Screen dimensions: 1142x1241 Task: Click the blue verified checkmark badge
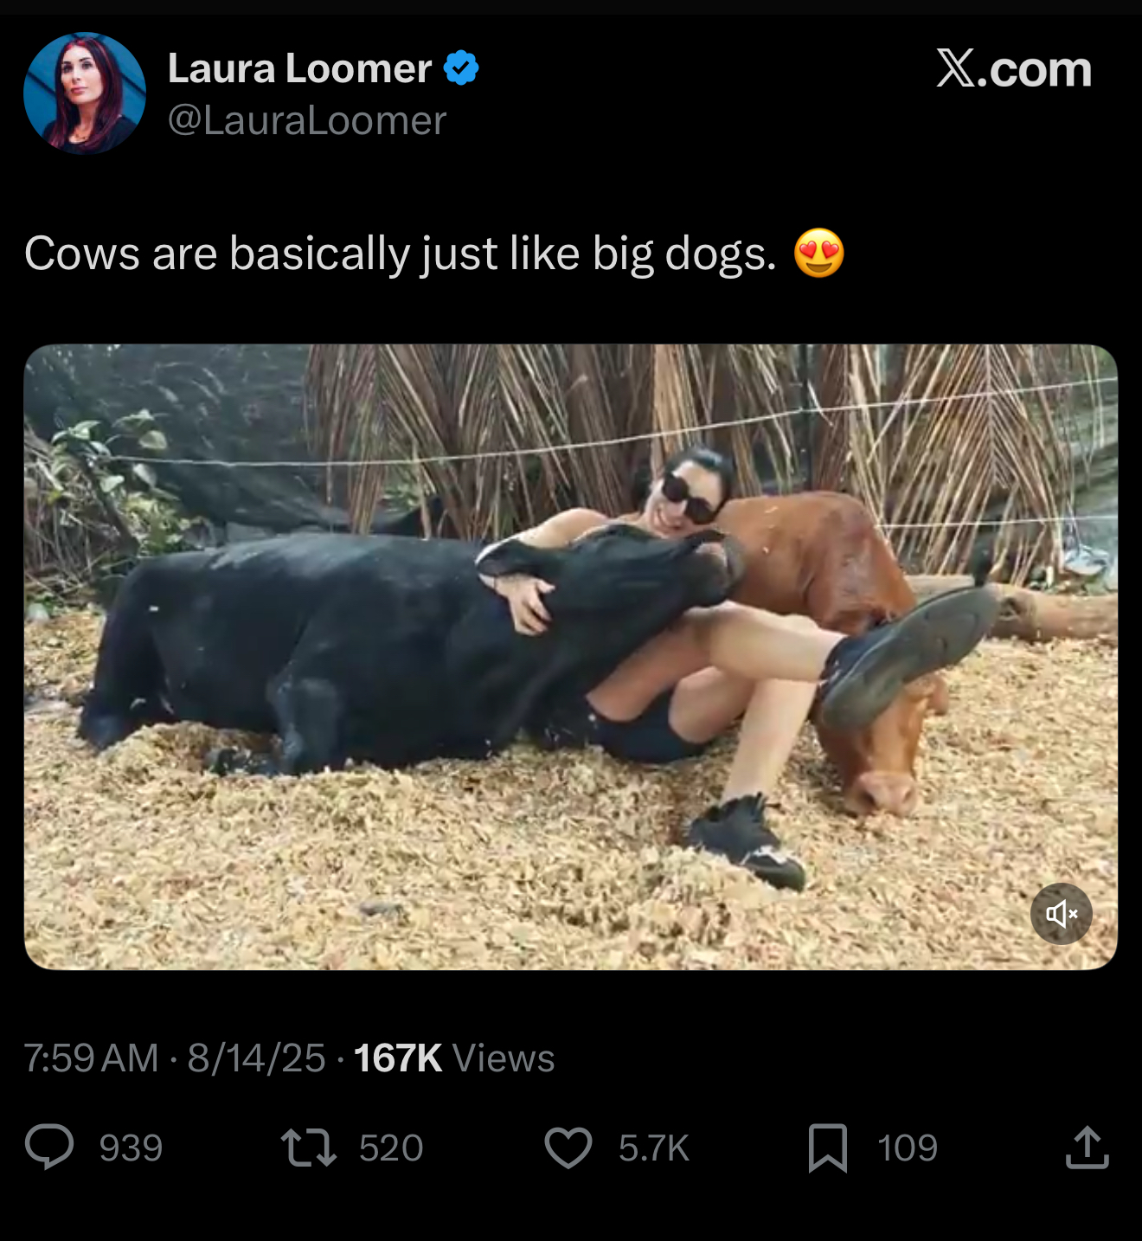(461, 68)
